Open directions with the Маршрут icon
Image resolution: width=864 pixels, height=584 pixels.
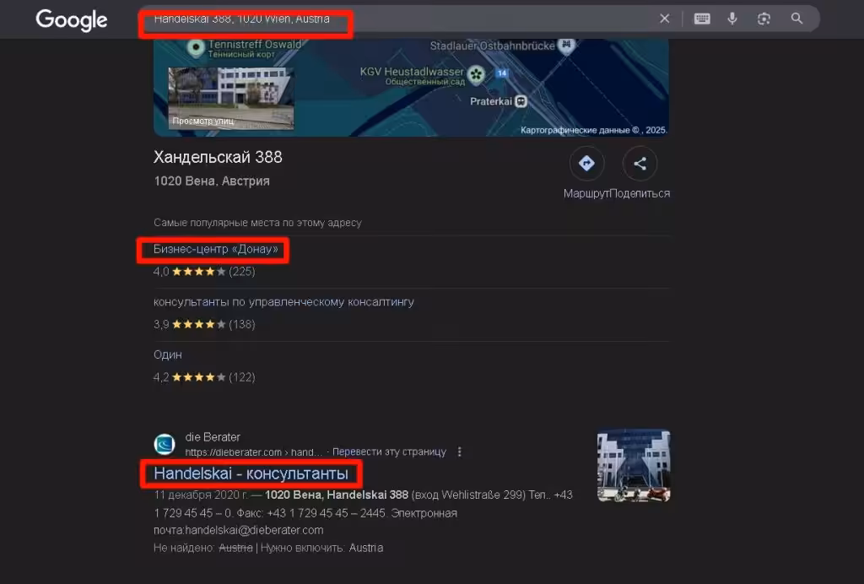click(x=586, y=164)
